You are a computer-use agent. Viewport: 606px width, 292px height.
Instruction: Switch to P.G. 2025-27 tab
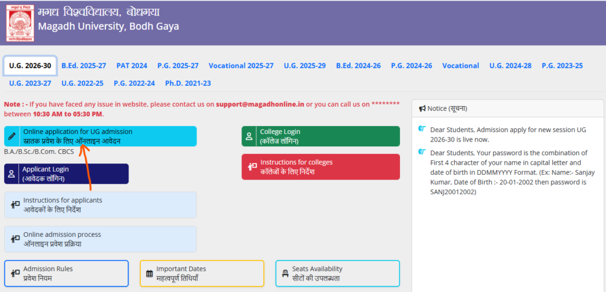pyautogui.click(x=178, y=66)
